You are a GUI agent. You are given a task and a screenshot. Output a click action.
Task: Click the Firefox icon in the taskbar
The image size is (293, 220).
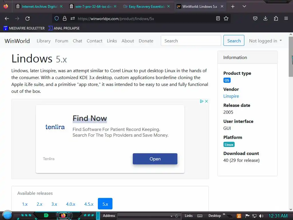[x=63, y=215]
